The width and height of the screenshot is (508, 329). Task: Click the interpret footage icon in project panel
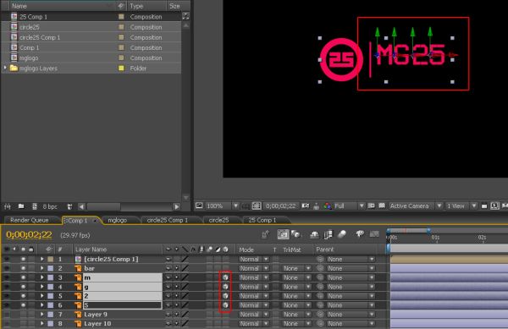tap(7, 206)
